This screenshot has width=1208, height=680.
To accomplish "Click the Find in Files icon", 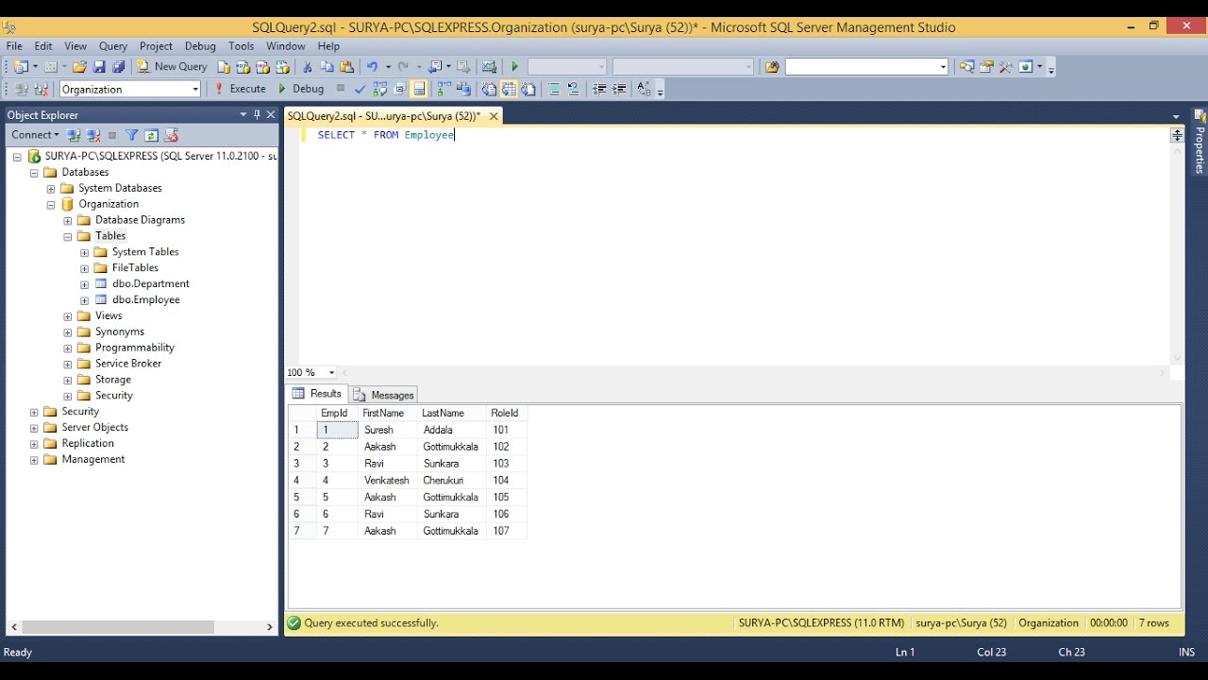I will click(773, 67).
